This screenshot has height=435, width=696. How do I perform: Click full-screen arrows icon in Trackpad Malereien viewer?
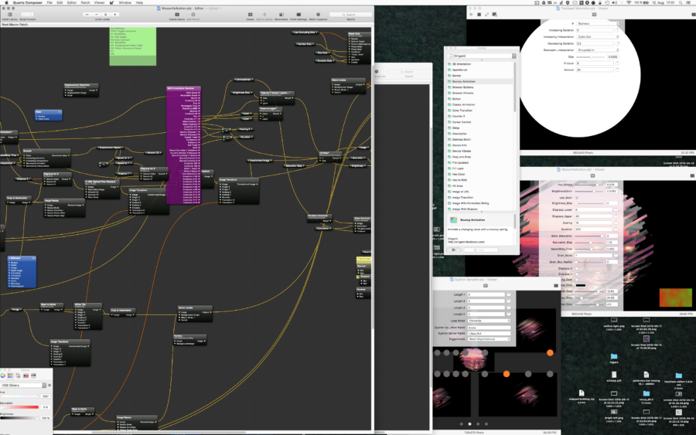point(486,15)
